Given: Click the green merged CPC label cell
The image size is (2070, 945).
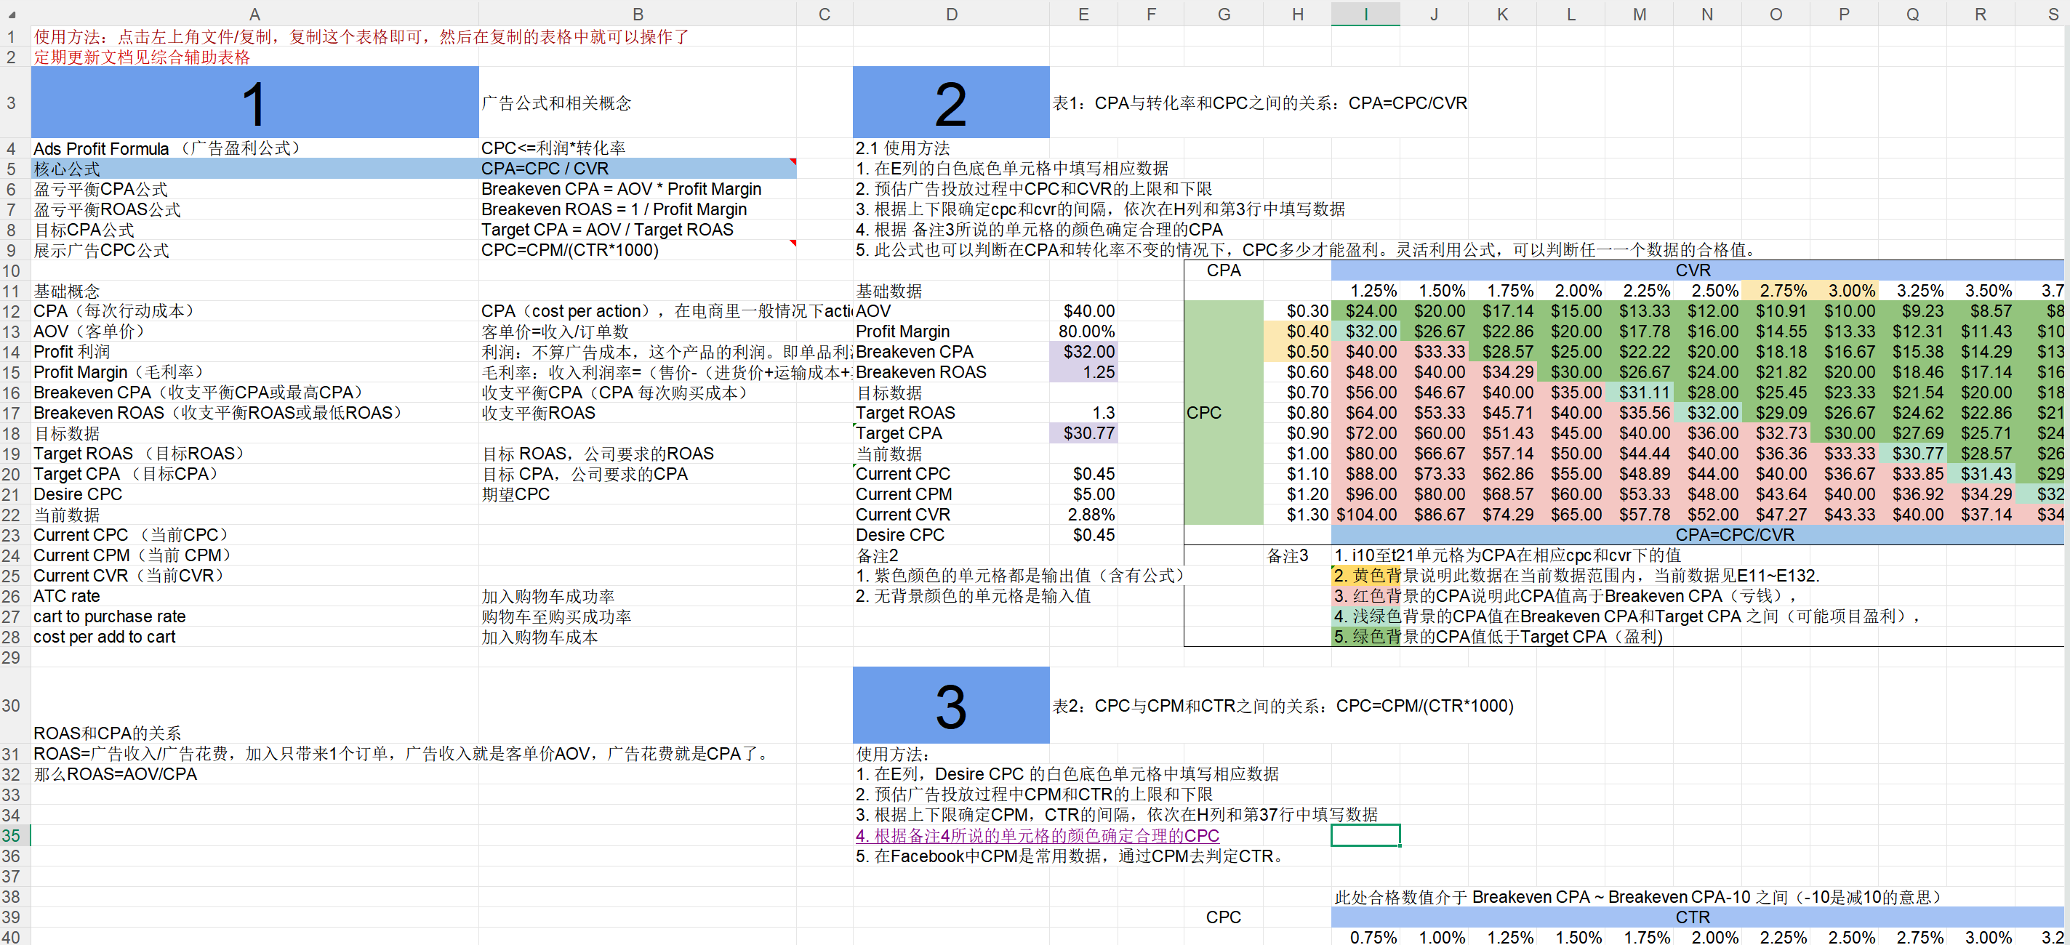Looking at the screenshot, I should pyautogui.click(x=1223, y=413).
